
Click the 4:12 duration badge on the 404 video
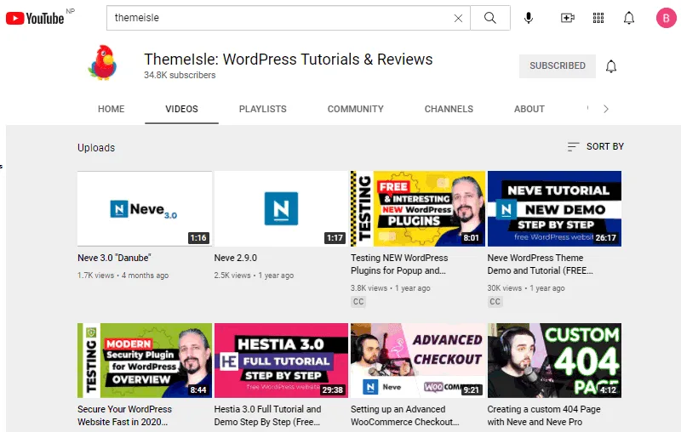tap(608, 390)
